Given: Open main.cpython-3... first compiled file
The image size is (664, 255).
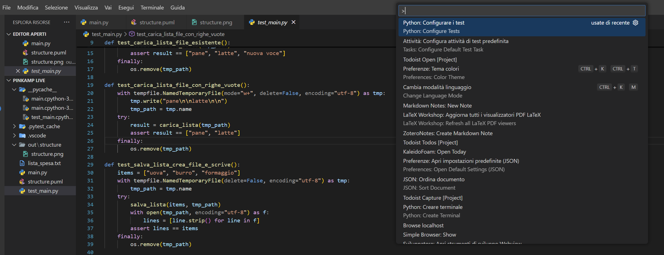Looking at the screenshot, I should point(40,99).
